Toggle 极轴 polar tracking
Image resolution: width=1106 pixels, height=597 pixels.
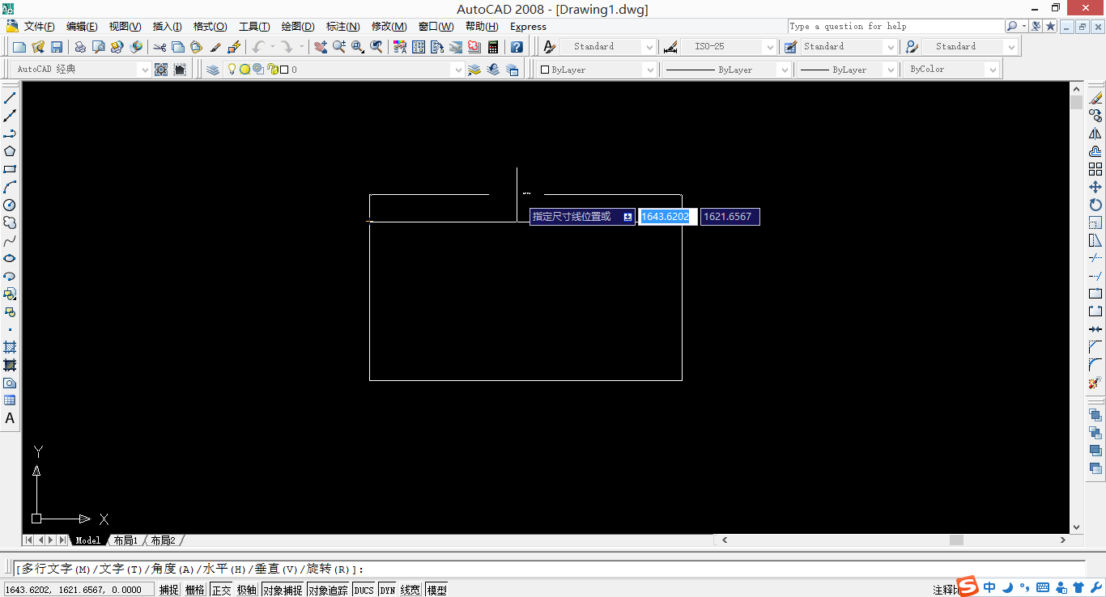[x=247, y=590]
